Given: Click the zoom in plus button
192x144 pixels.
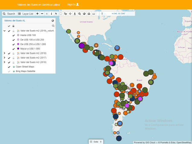Looking at the screenshot, I should point(37,14).
